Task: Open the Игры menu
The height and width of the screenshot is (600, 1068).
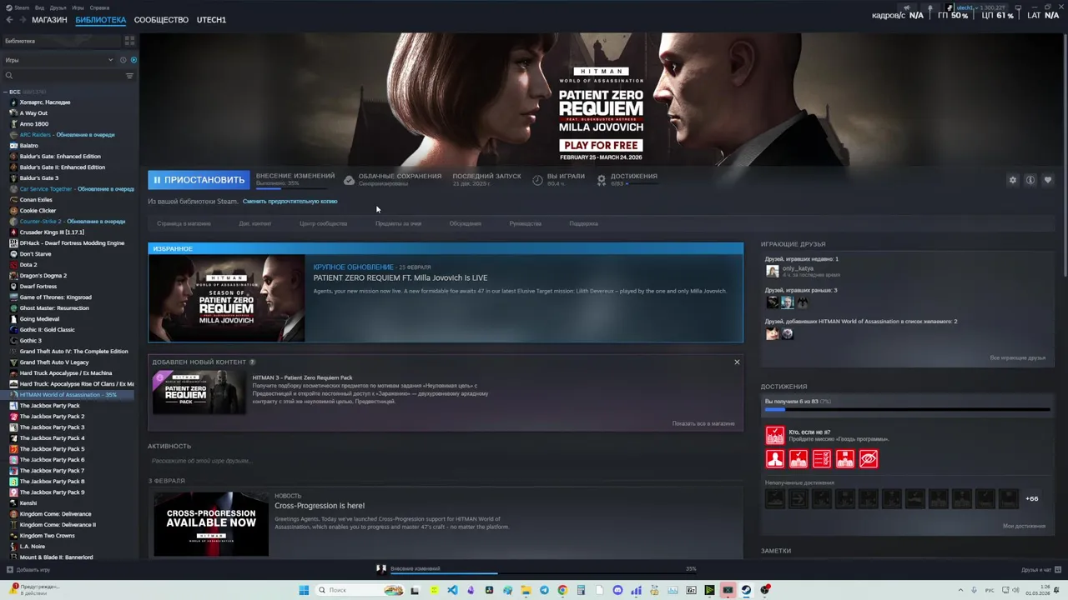Action: coord(78,7)
